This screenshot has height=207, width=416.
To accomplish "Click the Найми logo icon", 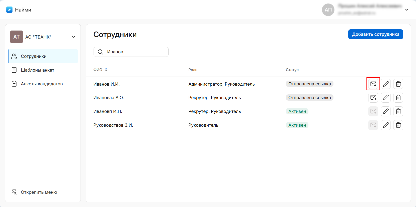I will point(9,10).
